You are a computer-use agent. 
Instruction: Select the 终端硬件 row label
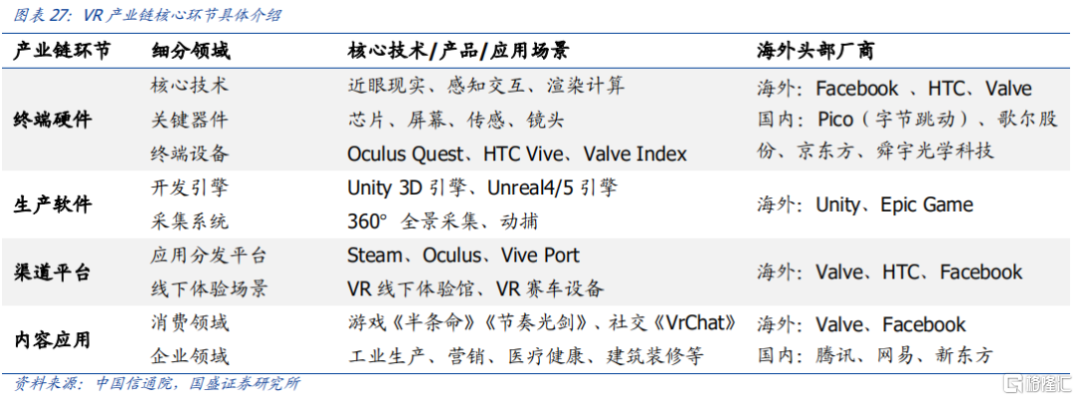click(x=52, y=121)
